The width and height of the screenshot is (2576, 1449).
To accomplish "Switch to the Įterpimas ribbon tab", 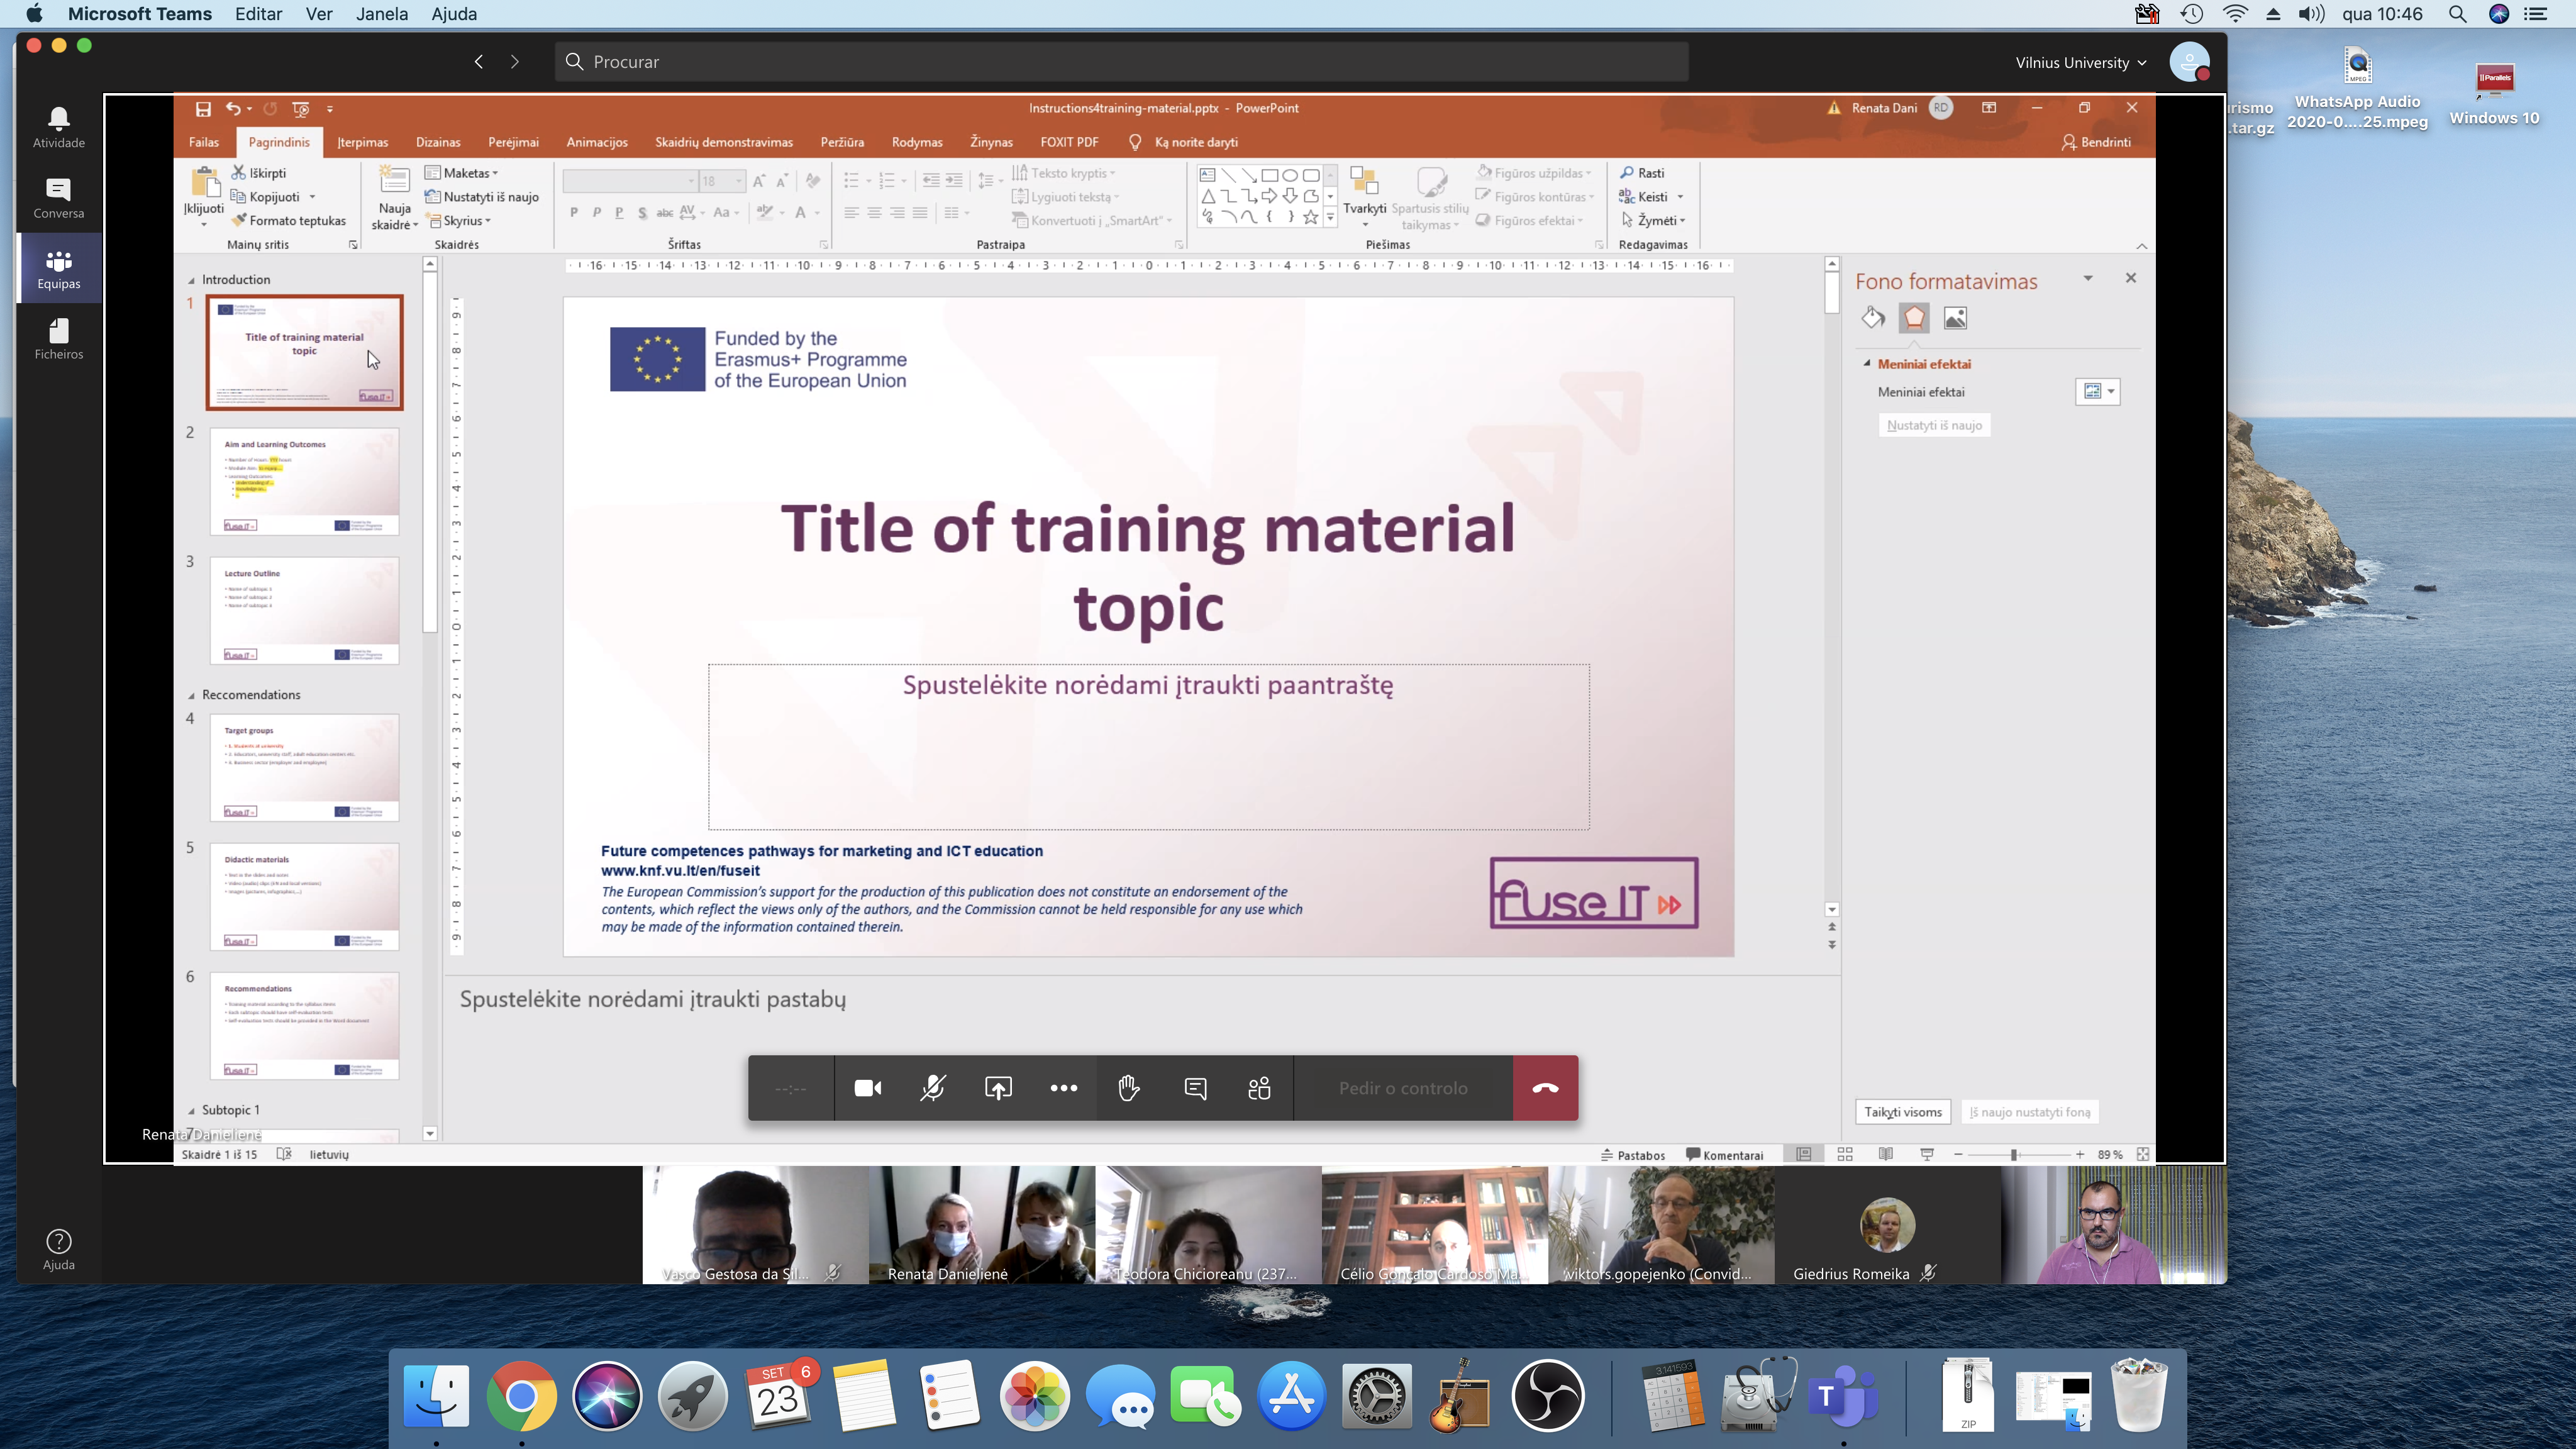I will point(363,142).
